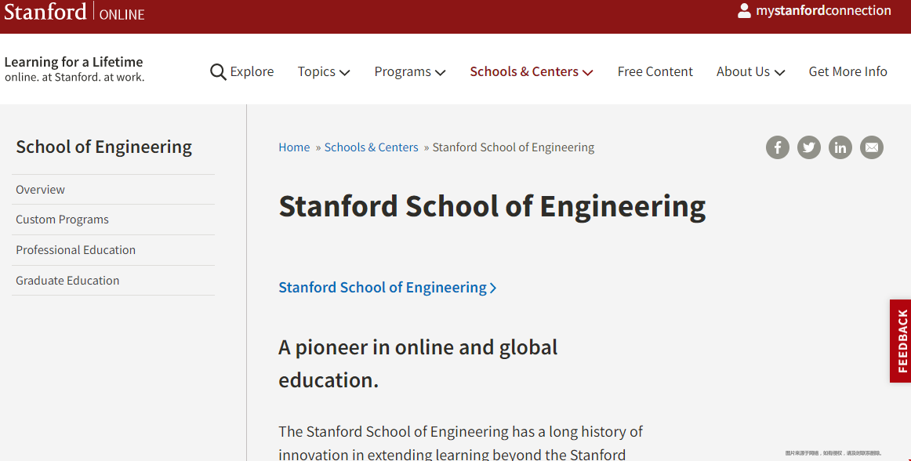This screenshot has width=911, height=461.
Task: Click the mystanfordconnection user icon
Action: pyautogui.click(x=744, y=10)
